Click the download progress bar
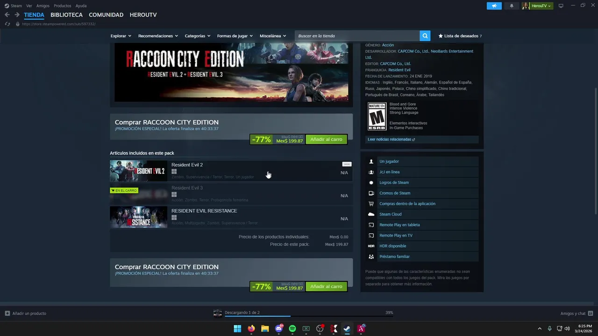This screenshot has width=598, height=336. point(309,316)
